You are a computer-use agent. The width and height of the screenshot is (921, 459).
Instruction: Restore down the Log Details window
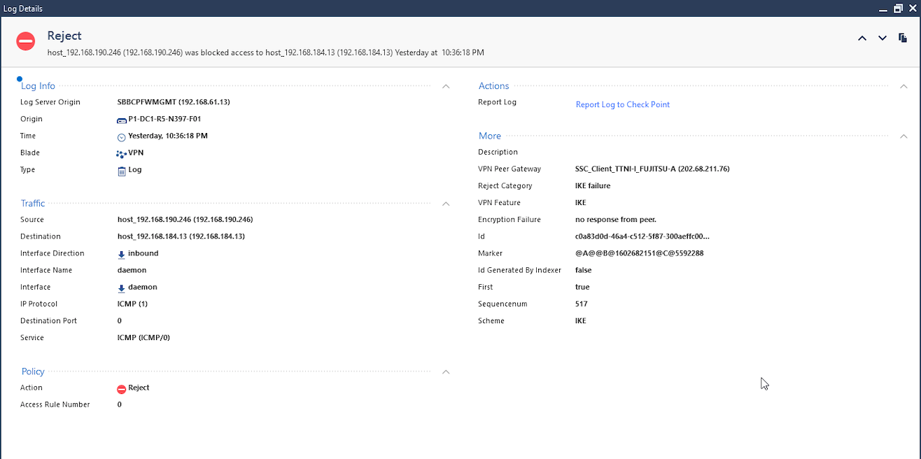[x=898, y=8]
